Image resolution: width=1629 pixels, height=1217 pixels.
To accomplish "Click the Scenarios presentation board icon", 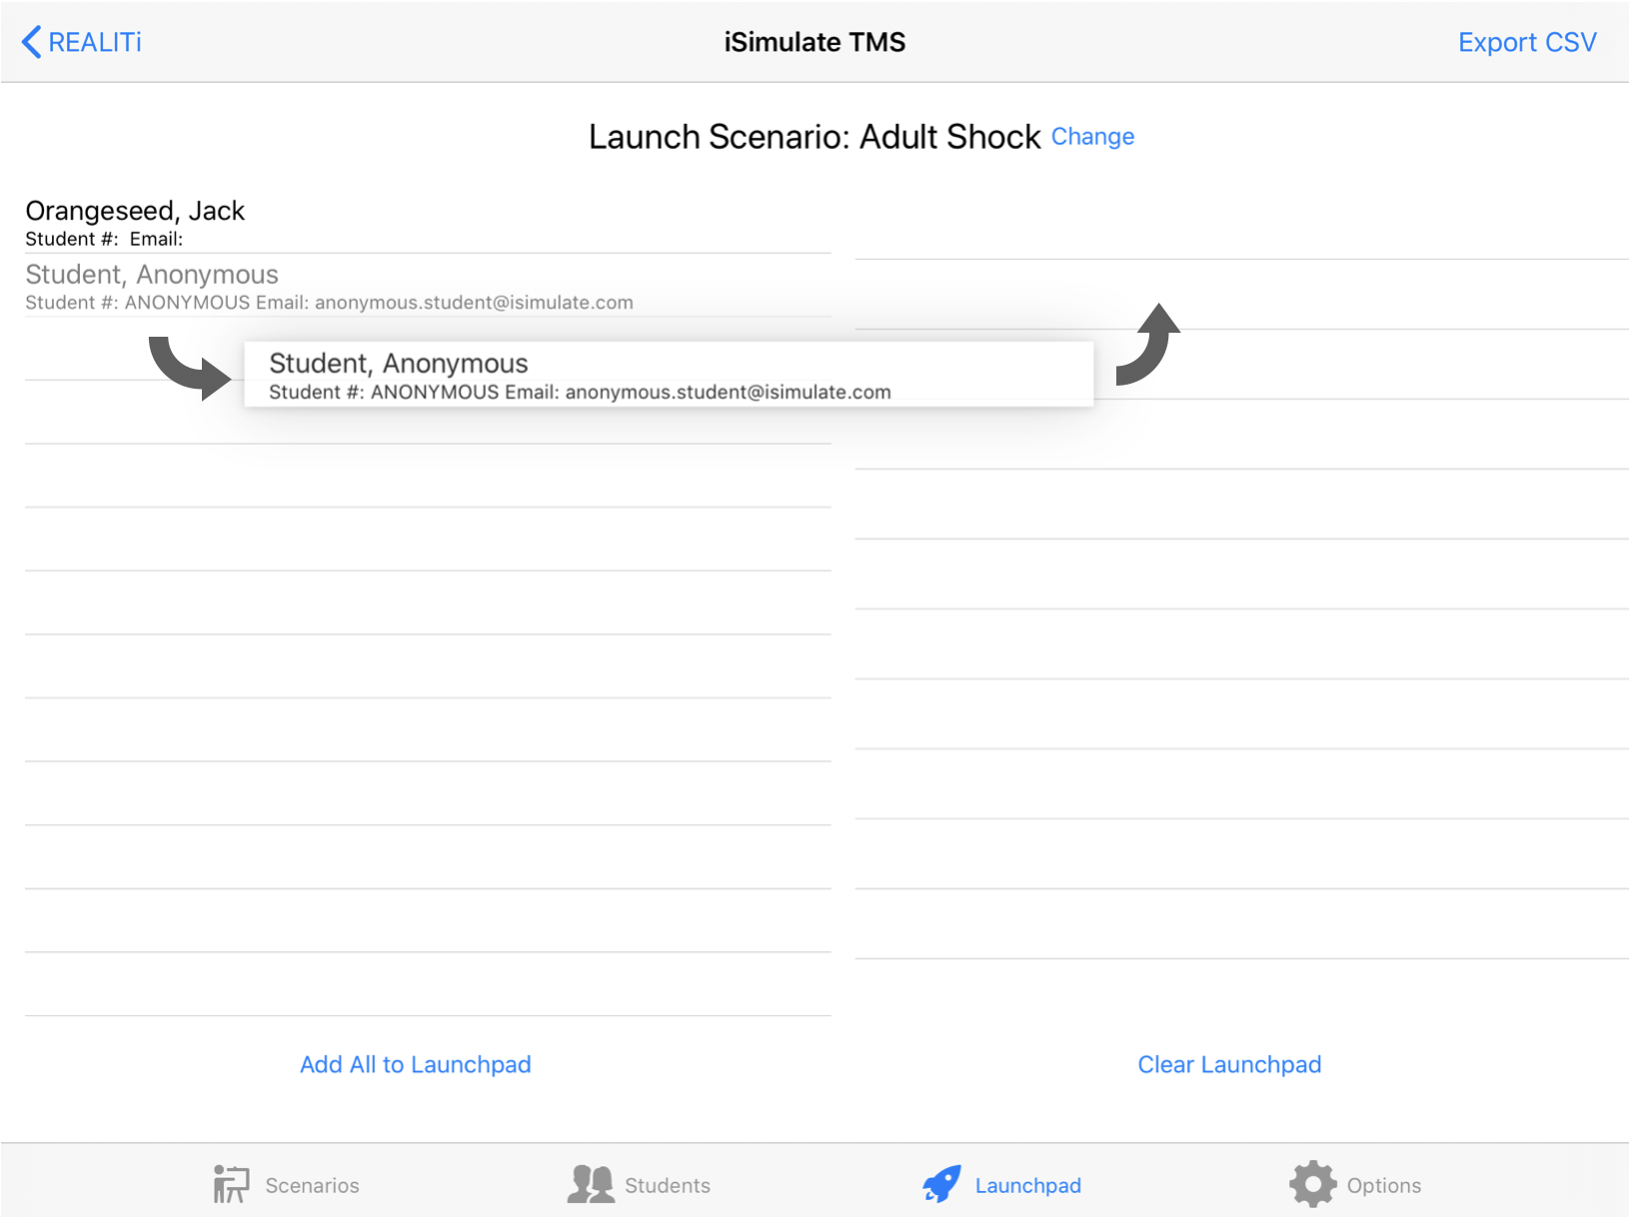I will coord(231,1185).
